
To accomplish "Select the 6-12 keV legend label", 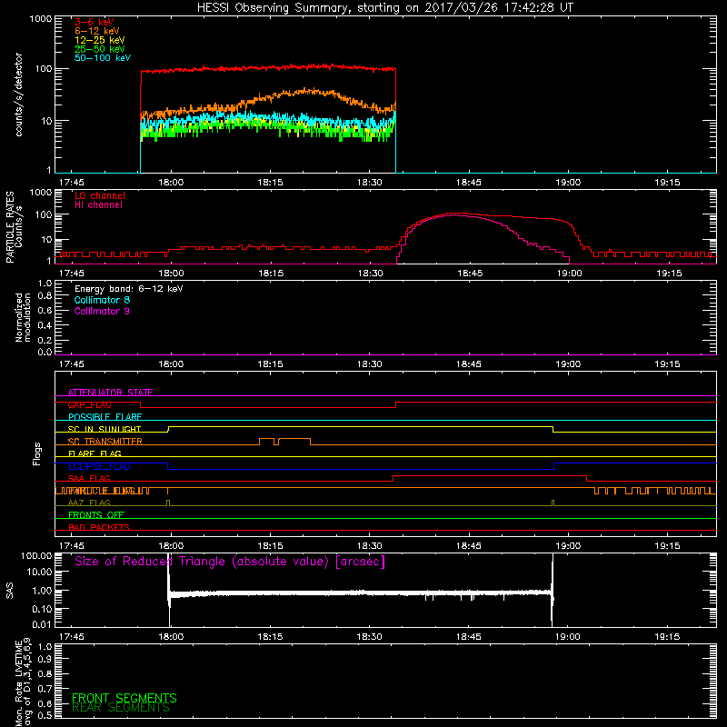I will pos(97,31).
